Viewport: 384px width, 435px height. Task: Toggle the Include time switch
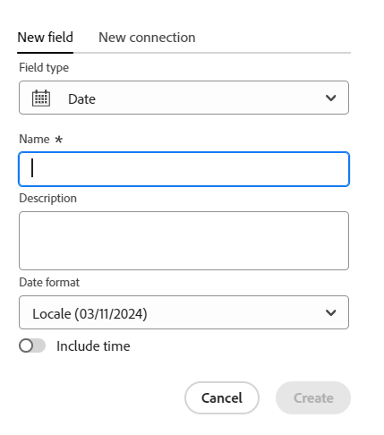[32, 345]
